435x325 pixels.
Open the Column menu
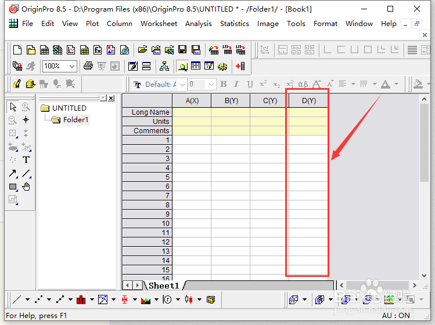[120, 24]
